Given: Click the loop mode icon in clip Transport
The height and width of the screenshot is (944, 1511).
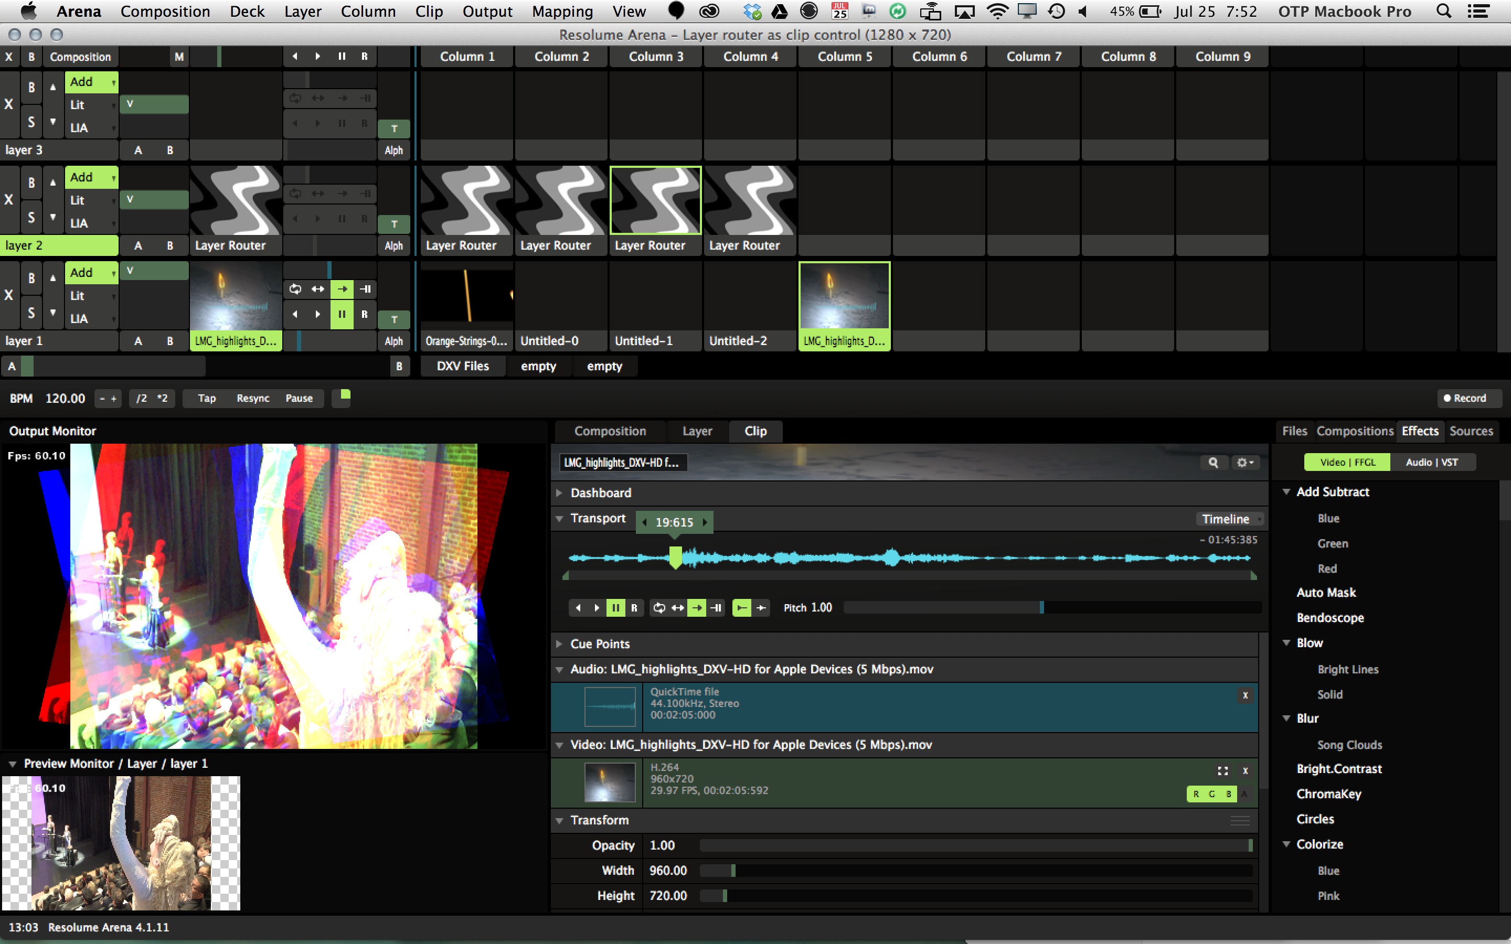Looking at the screenshot, I should 659,607.
